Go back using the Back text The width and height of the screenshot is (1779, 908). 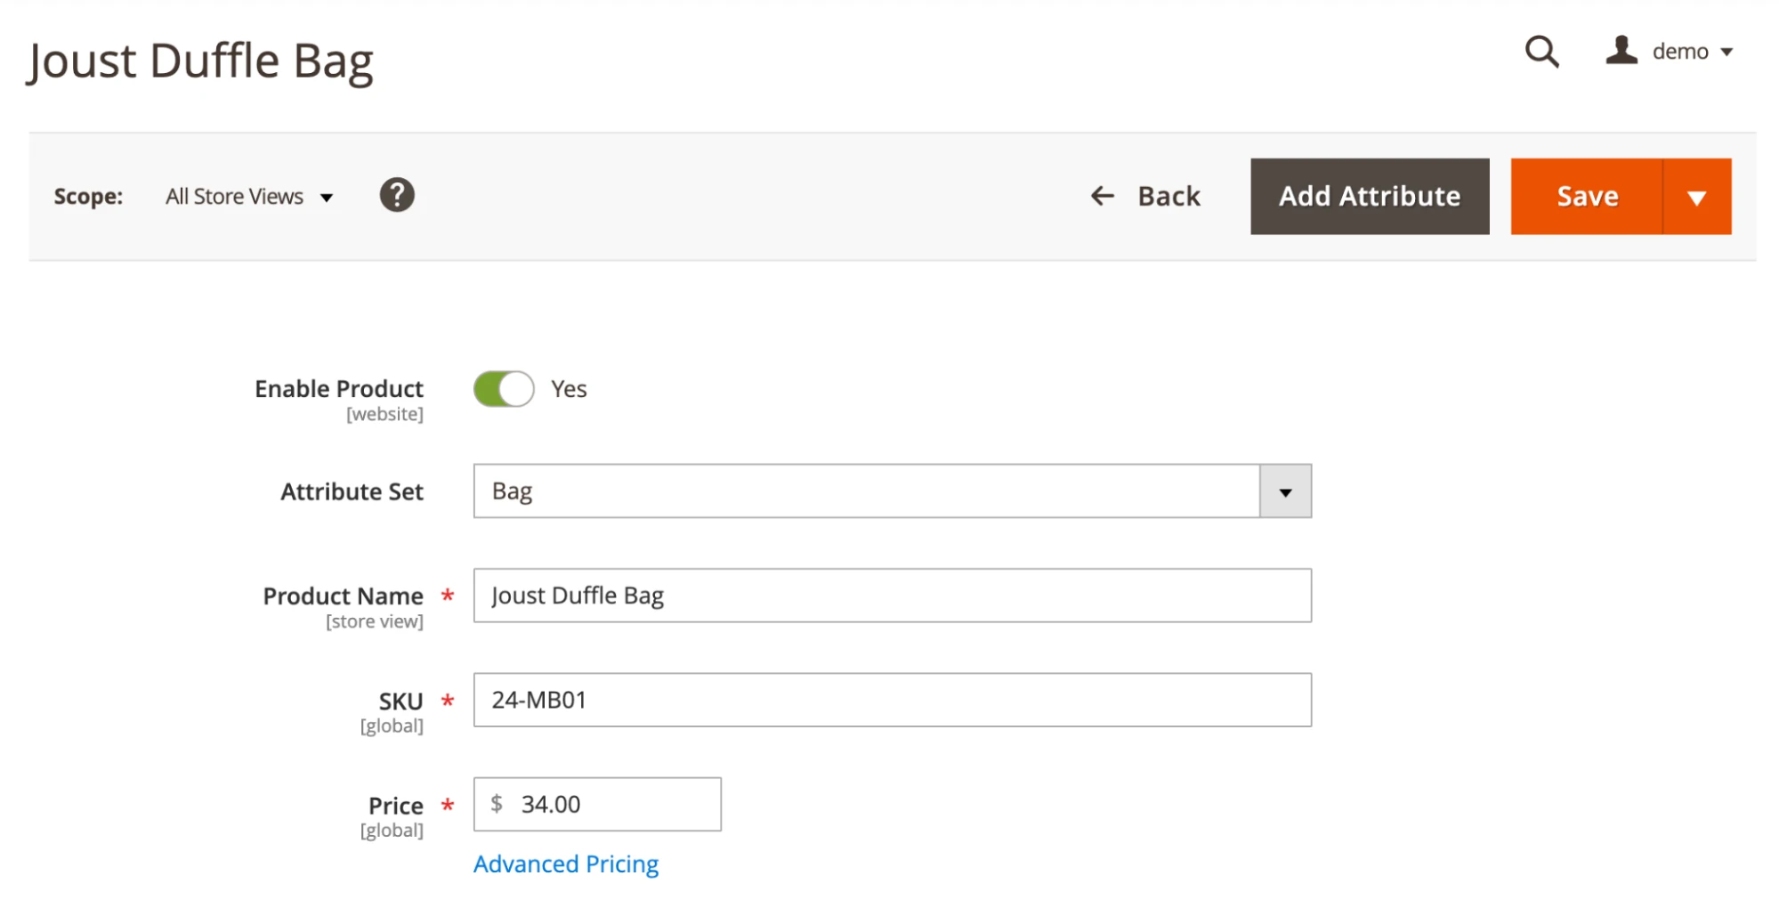pos(1168,196)
